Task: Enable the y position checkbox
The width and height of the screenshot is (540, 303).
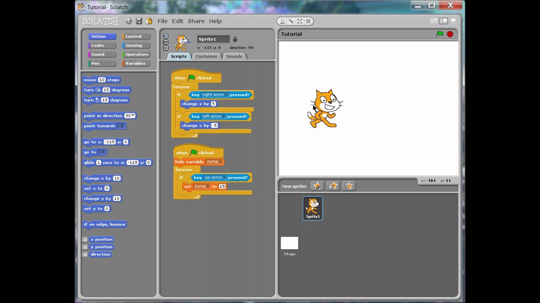Action: click(85, 247)
